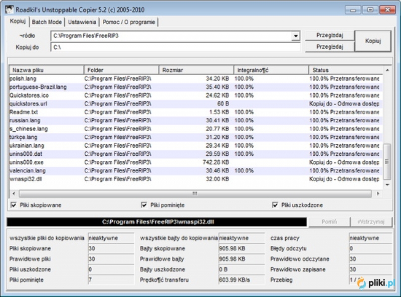The width and height of the screenshot is (401, 297).
Task: Click the Bajty skopiowane value 905.98 KB
Action: coord(242,248)
